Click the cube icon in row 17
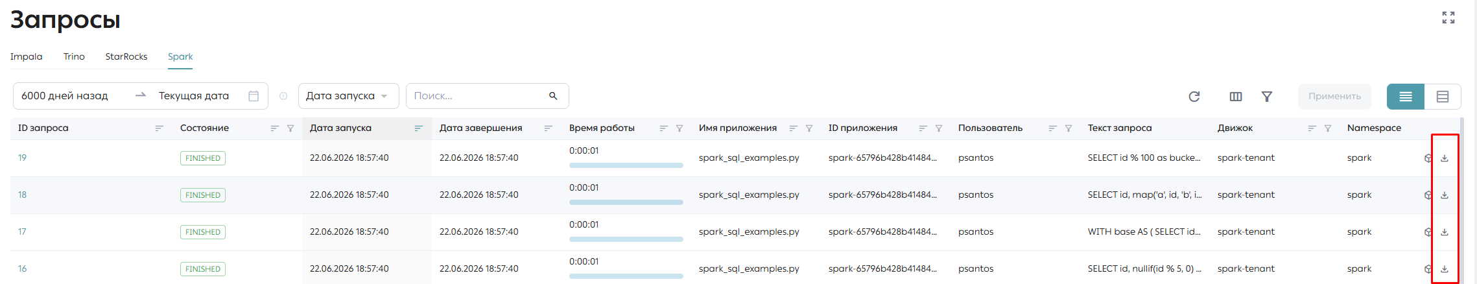This screenshot has height=284, width=1477. pyautogui.click(x=1428, y=232)
